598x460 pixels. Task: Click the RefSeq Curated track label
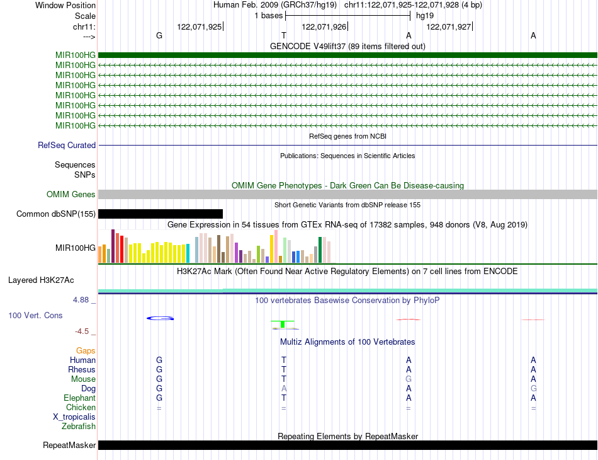[66, 145]
